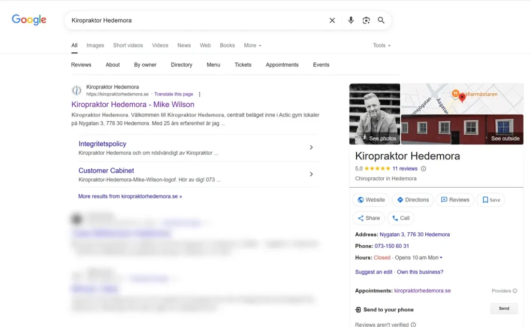Image resolution: width=531 pixels, height=327 pixels.
Task: Open three-dot menu beside Translate this page
Action: [x=200, y=94]
